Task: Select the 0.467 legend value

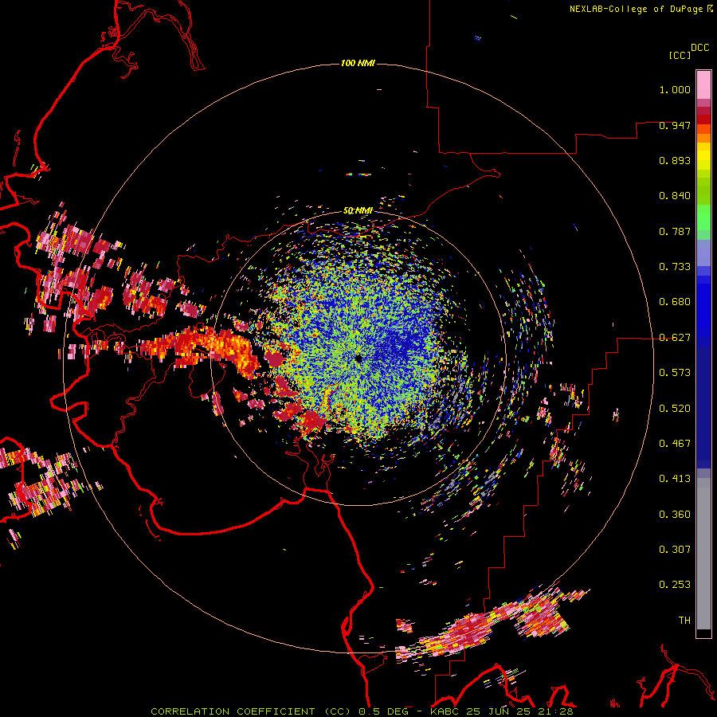Action: 675,444
